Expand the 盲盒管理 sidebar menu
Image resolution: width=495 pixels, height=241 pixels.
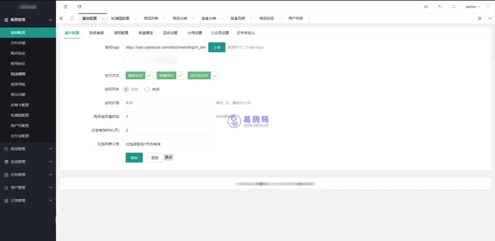28,162
